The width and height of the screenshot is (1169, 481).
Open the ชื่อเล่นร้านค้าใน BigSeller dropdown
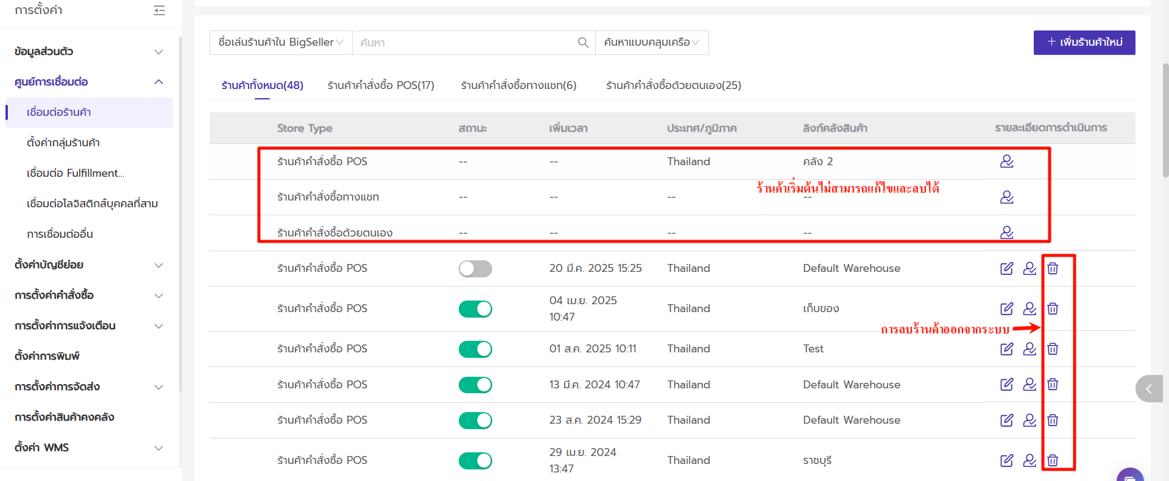point(281,43)
